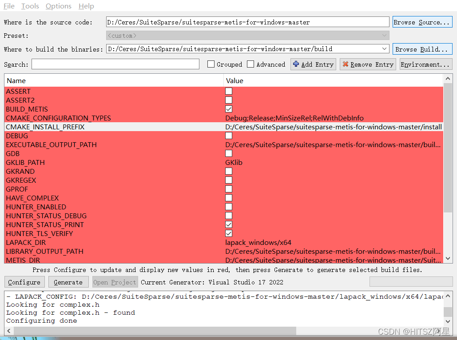
Task: Open the Tools menu
Action: tap(30, 6)
